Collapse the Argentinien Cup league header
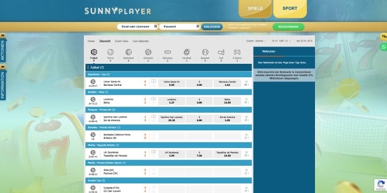 pyautogui.click(x=169, y=75)
